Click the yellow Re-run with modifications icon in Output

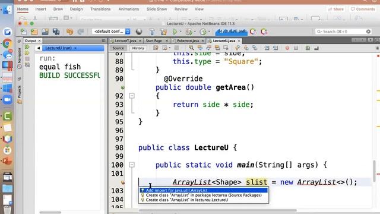click(27, 53)
